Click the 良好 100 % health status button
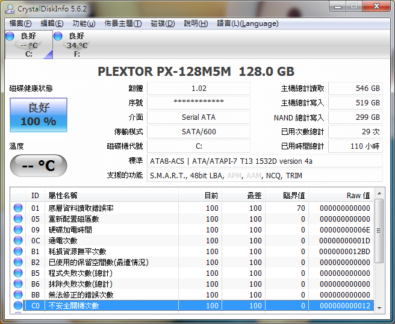This screenshot has height=324, width=395. pos(39,115)
